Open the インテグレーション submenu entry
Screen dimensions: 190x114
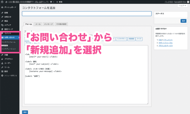click(x=9, y=49)
